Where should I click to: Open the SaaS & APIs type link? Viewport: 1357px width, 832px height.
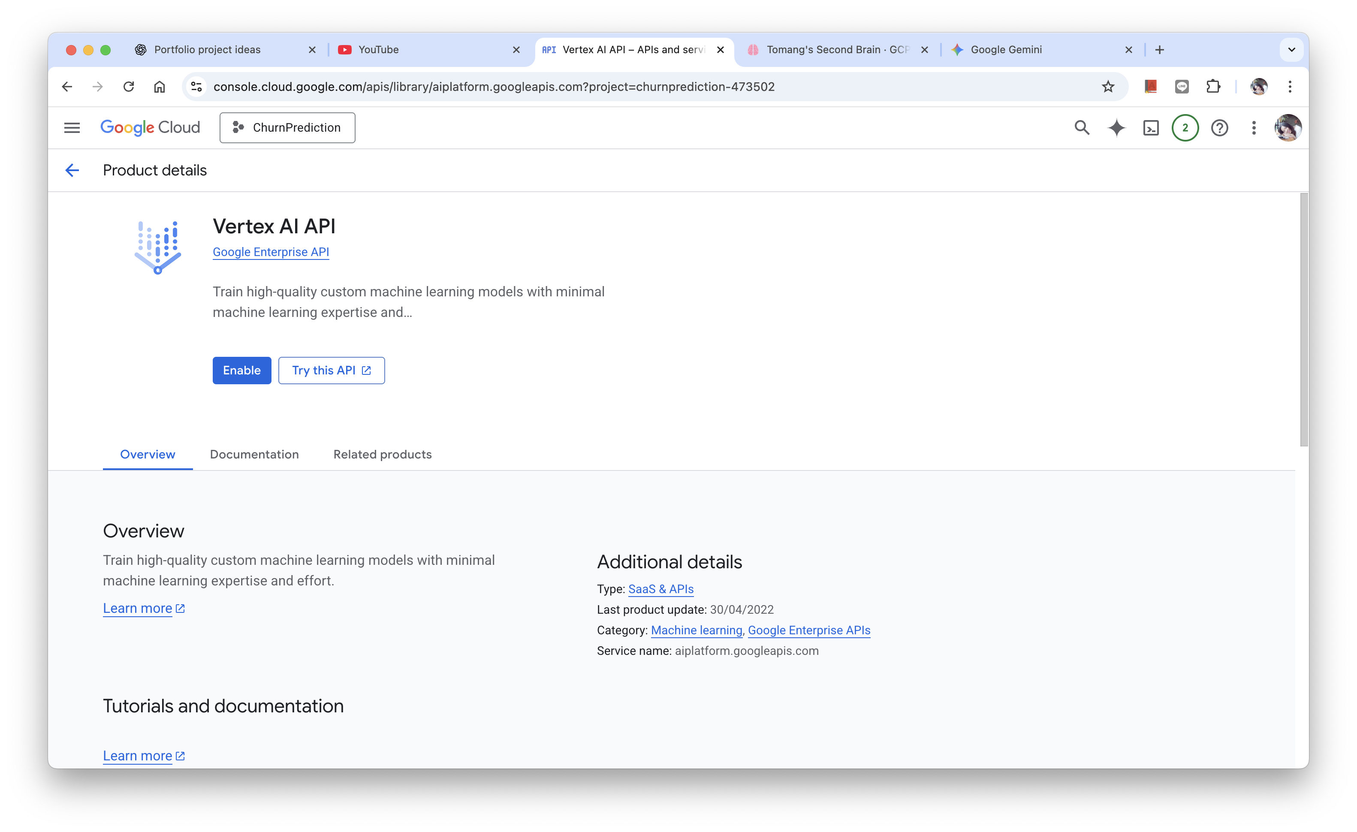(x=661, y=589)
